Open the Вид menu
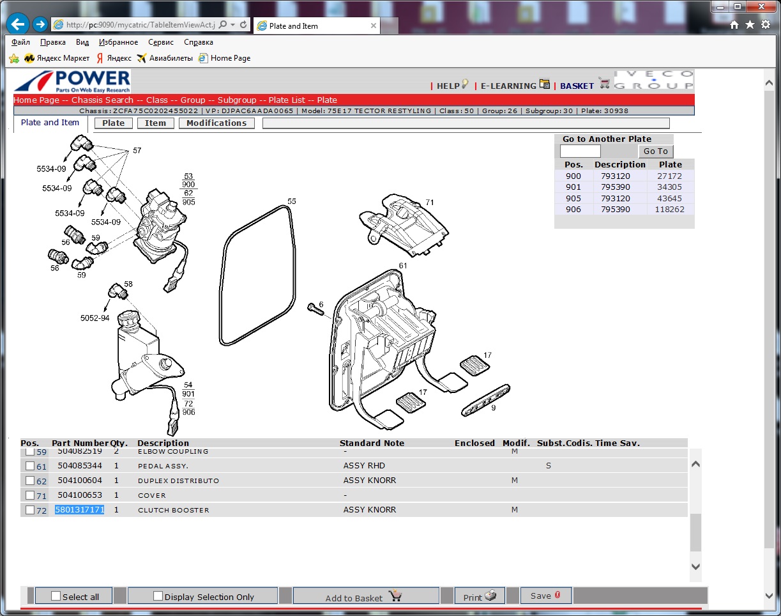 pyautogui.click(x=82, y=42)
